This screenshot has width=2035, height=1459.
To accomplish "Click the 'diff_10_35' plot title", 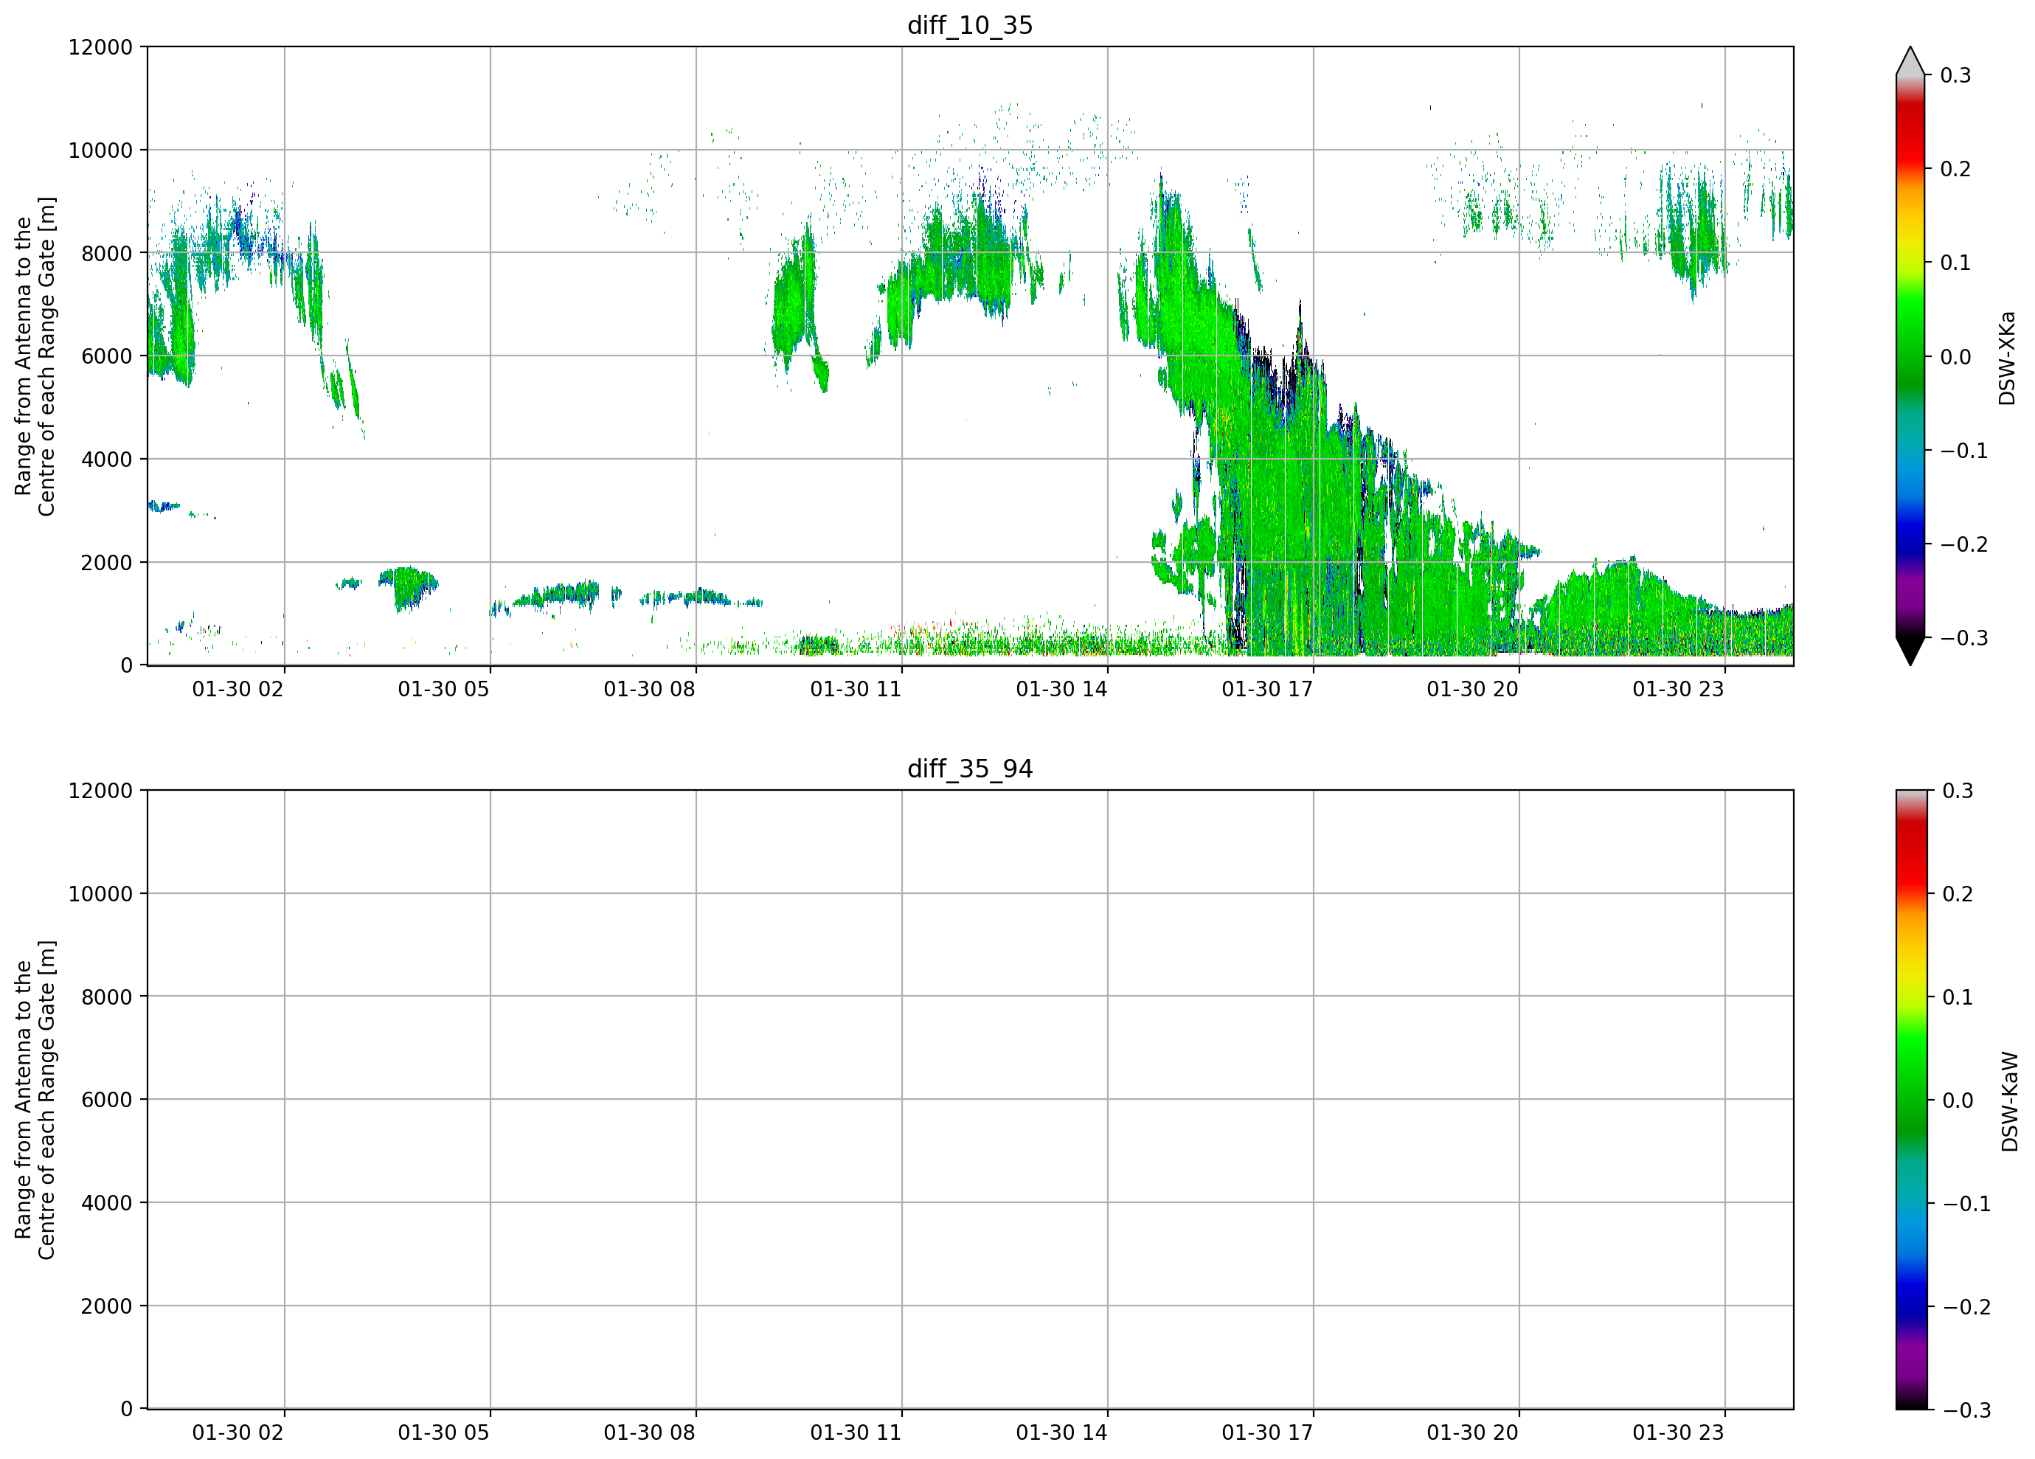I will click(x=970, y=25).
